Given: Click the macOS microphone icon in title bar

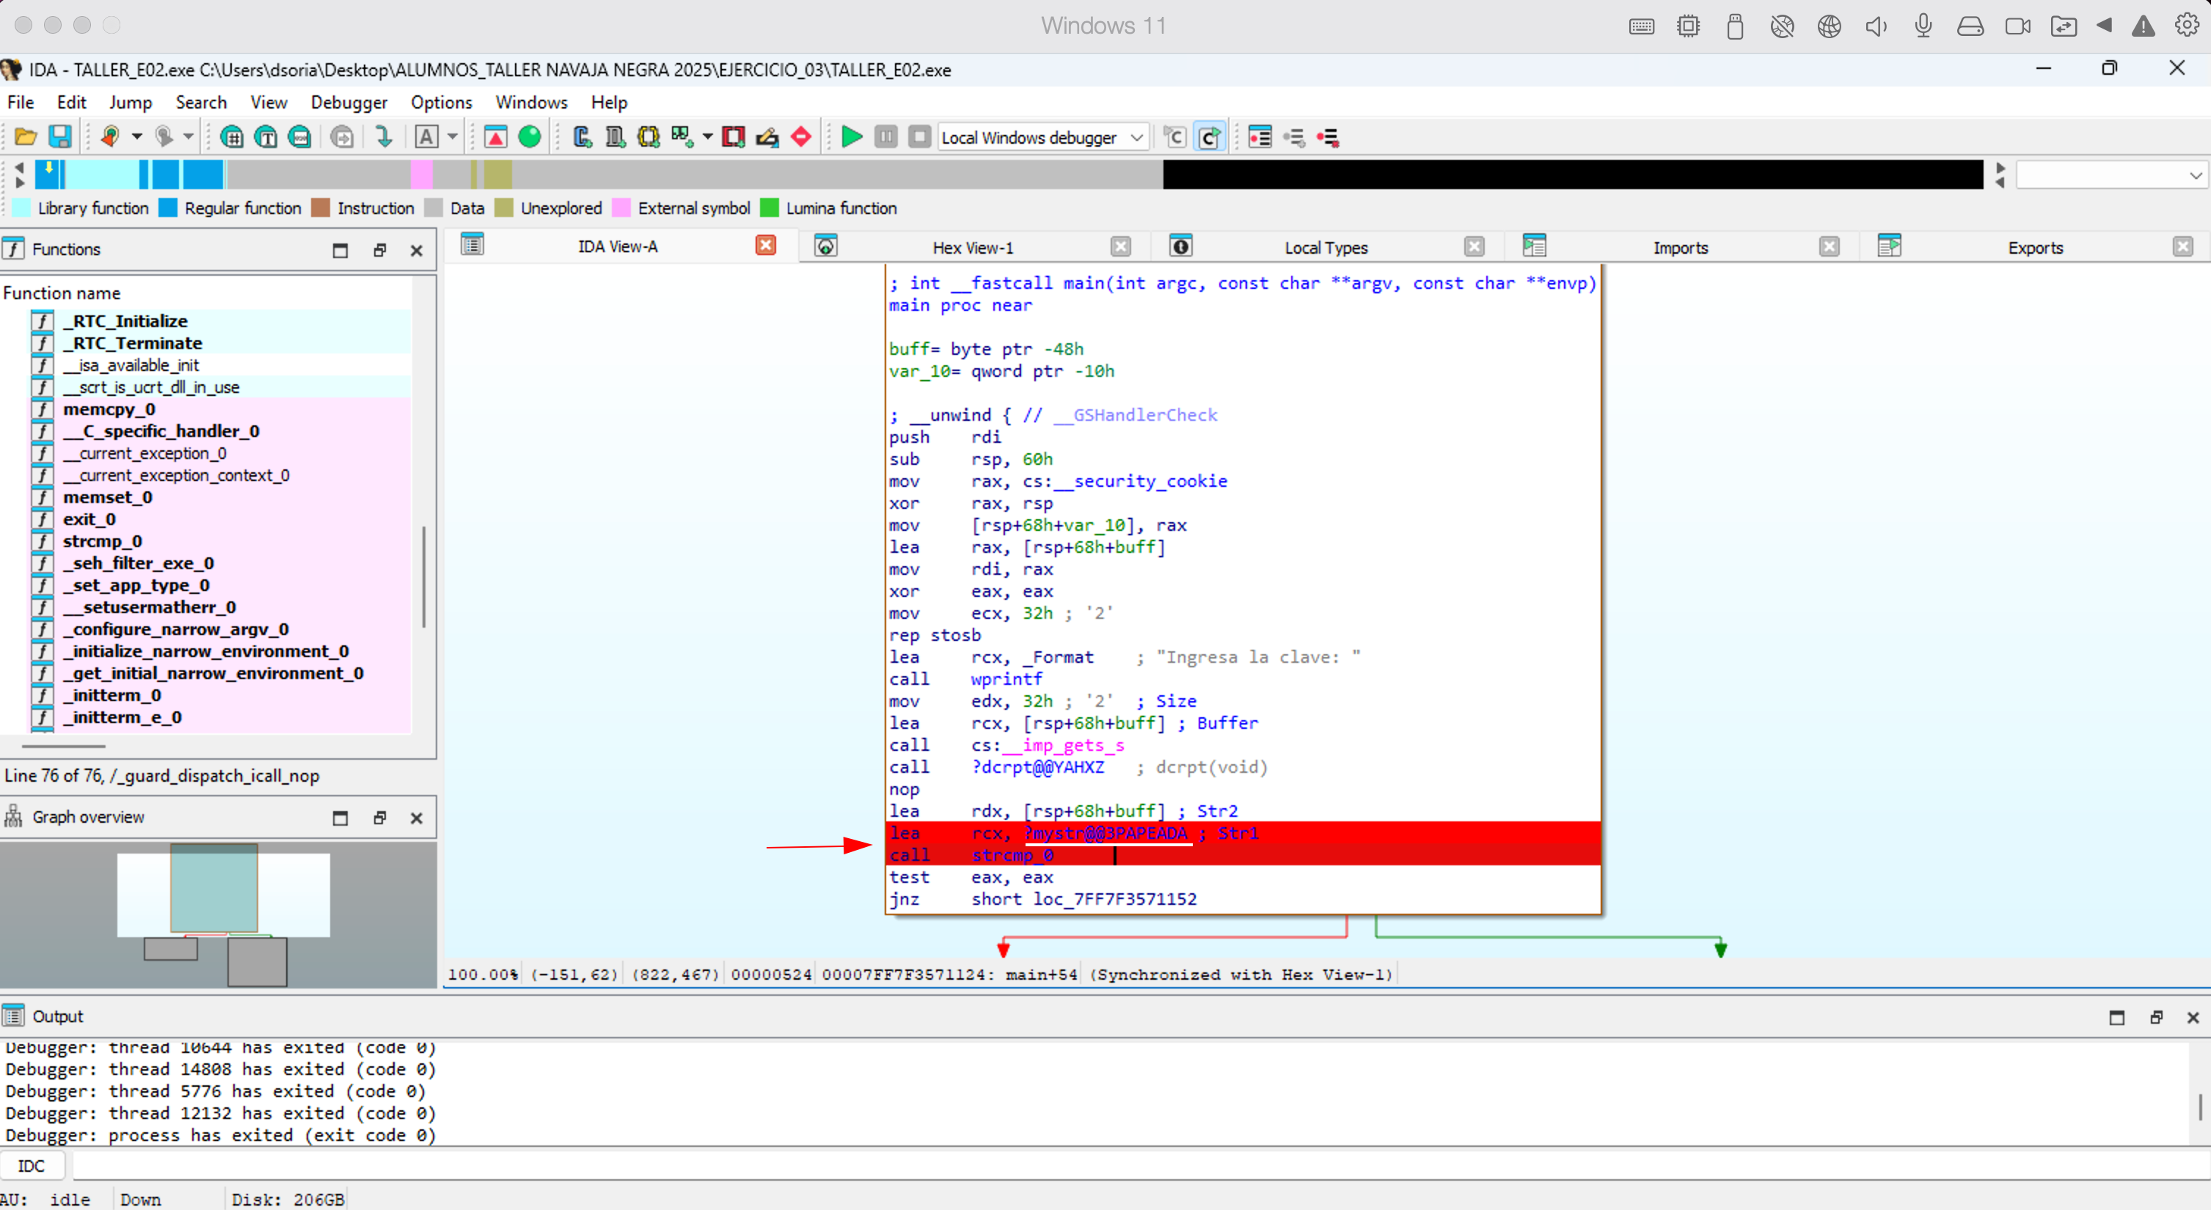Looking at the screenshot, I should click(1923, 26).
